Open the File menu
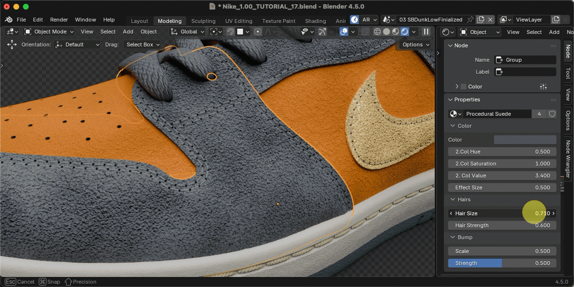 [x=22, y=20]
